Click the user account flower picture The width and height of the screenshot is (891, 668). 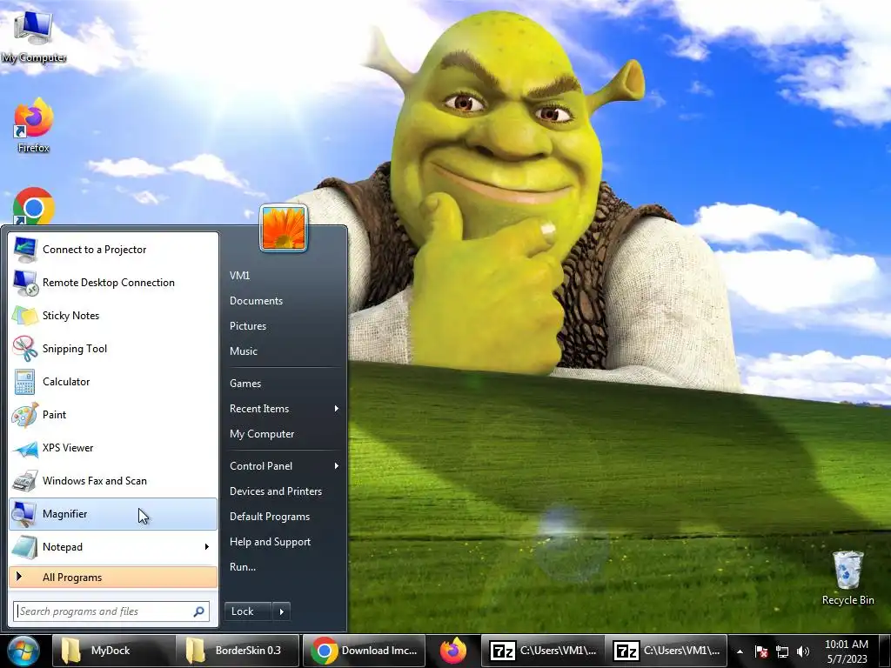click(284, 228)
